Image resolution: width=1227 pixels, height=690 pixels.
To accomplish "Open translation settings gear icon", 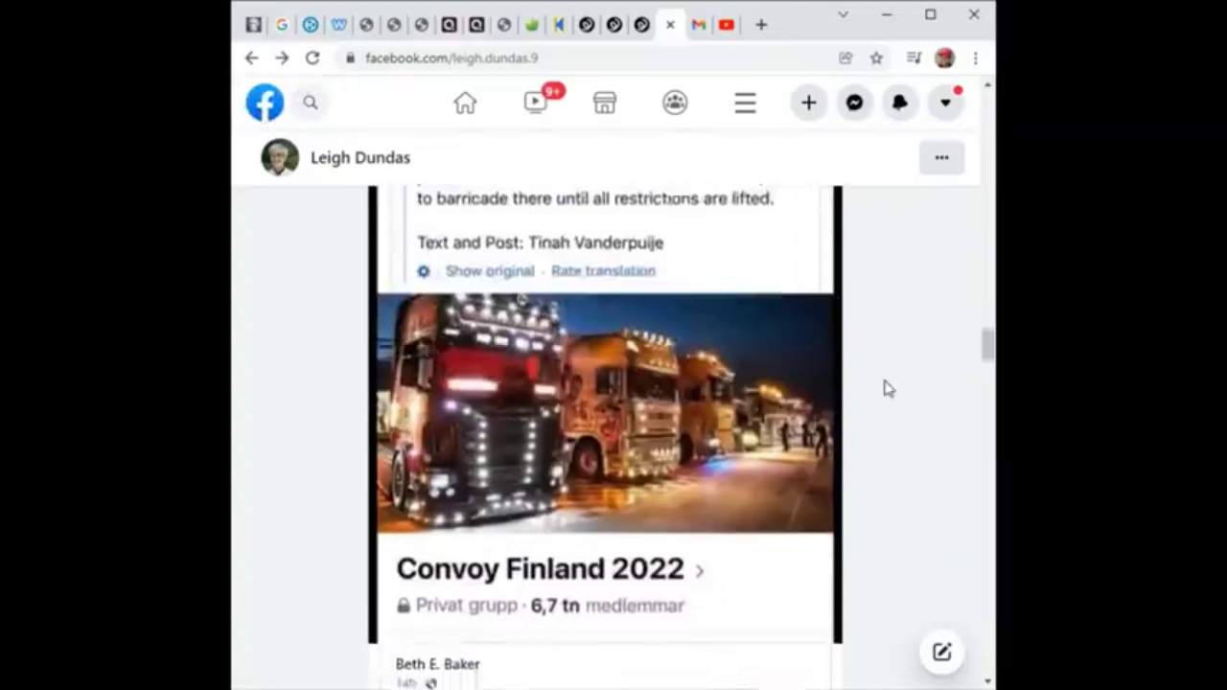I will [424, 271].
